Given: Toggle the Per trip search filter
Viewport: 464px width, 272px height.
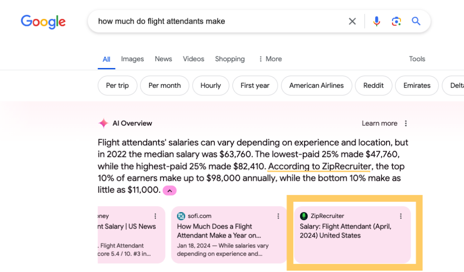Looking at the screenshot, I should [117, 85].
